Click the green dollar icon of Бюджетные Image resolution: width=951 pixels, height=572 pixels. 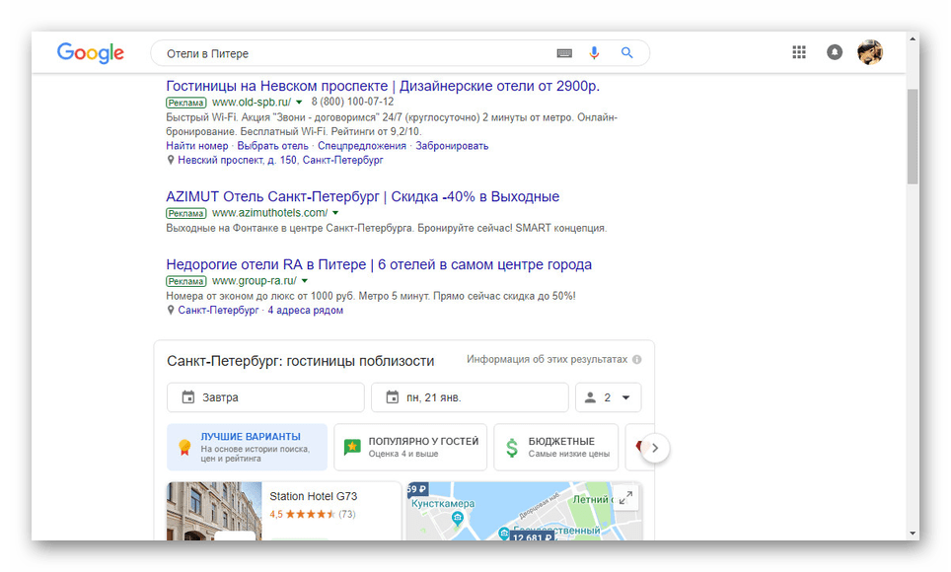tap(512, 448)
